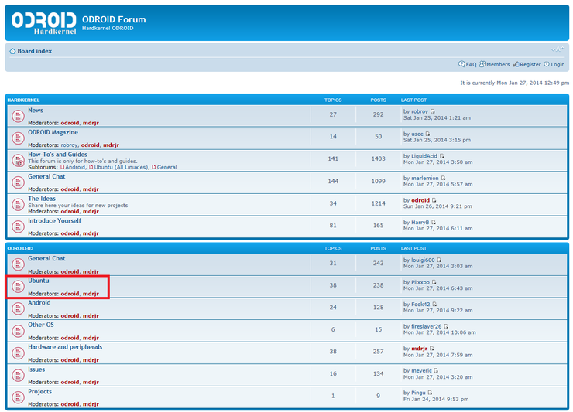View latest post icon beside usee
This screenshot has width=573, height=412.
pos(428,134)
